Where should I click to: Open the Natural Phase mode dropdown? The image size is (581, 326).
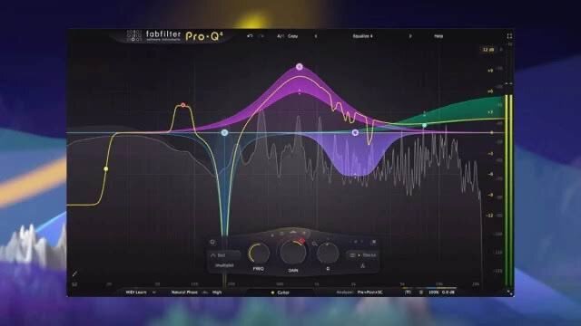click(184, 292)
